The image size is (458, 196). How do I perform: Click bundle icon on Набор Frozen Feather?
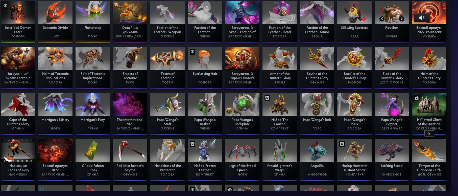(x=192, y=144)
